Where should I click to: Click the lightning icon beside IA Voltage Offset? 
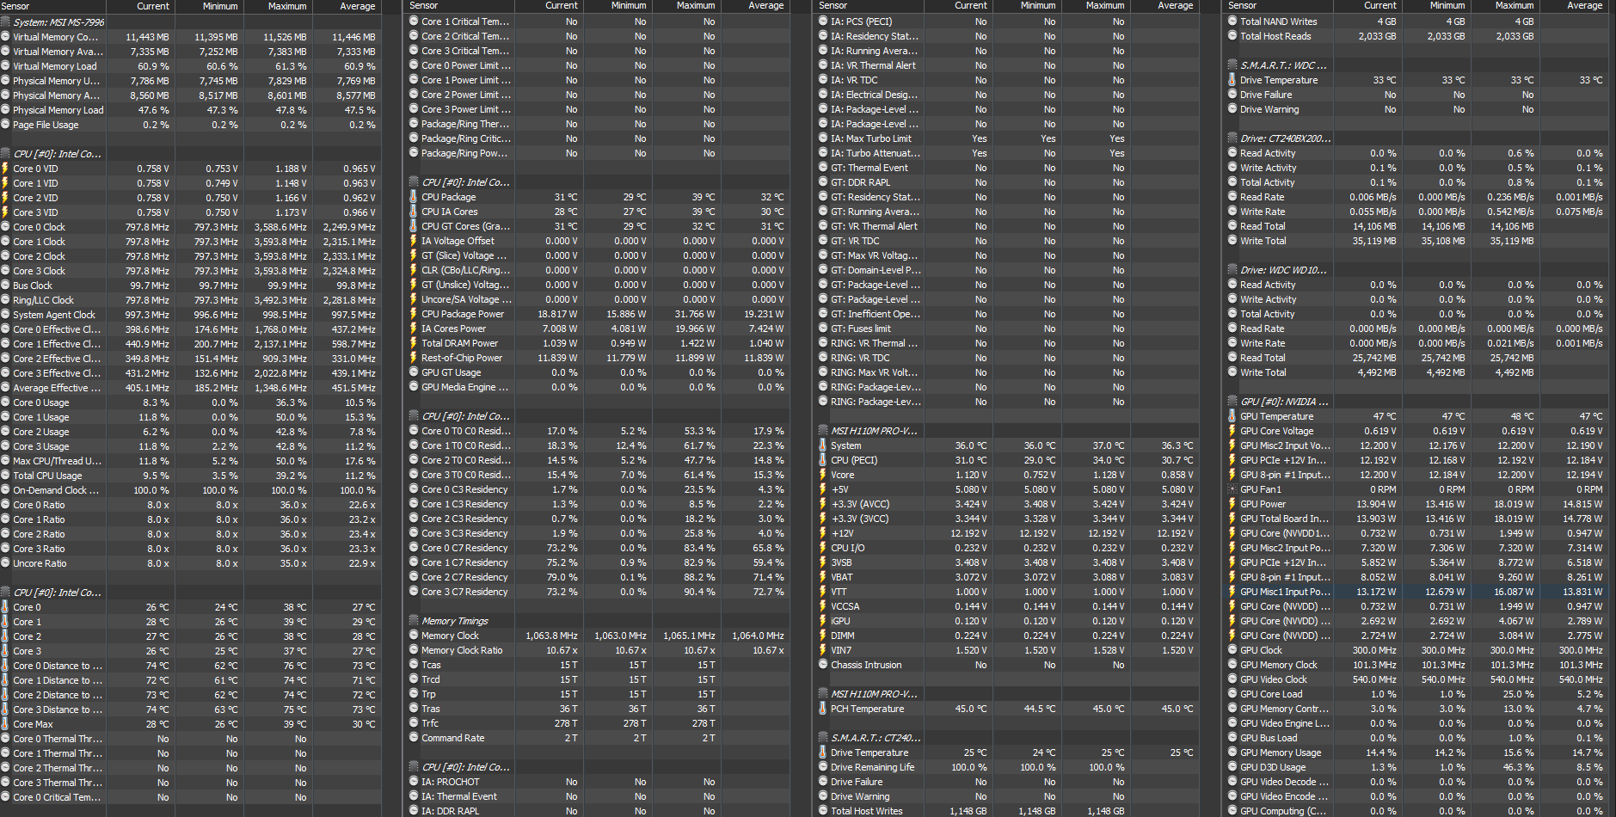414,241
